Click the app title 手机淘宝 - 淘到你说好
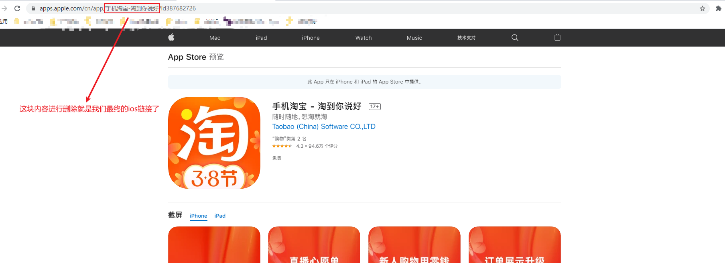725x263 pixels. 317,106
